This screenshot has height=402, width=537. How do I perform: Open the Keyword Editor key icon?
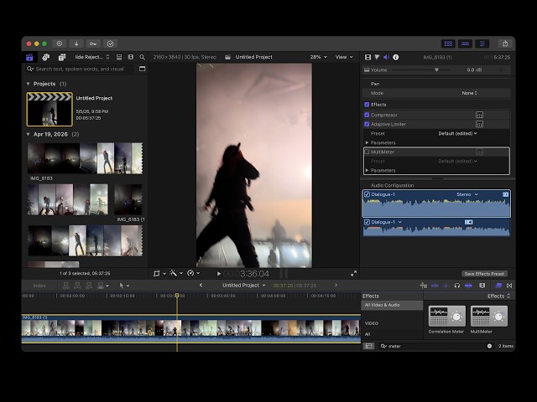click(x=93, y=44)
